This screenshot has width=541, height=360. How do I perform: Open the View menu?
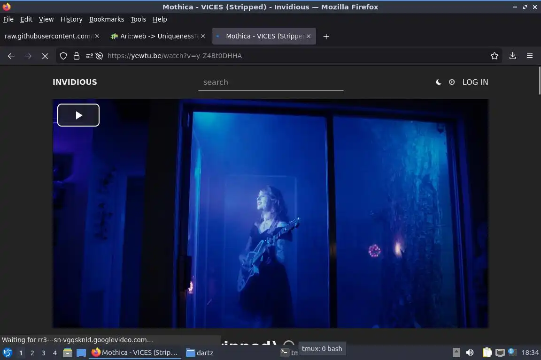[46, 19]
